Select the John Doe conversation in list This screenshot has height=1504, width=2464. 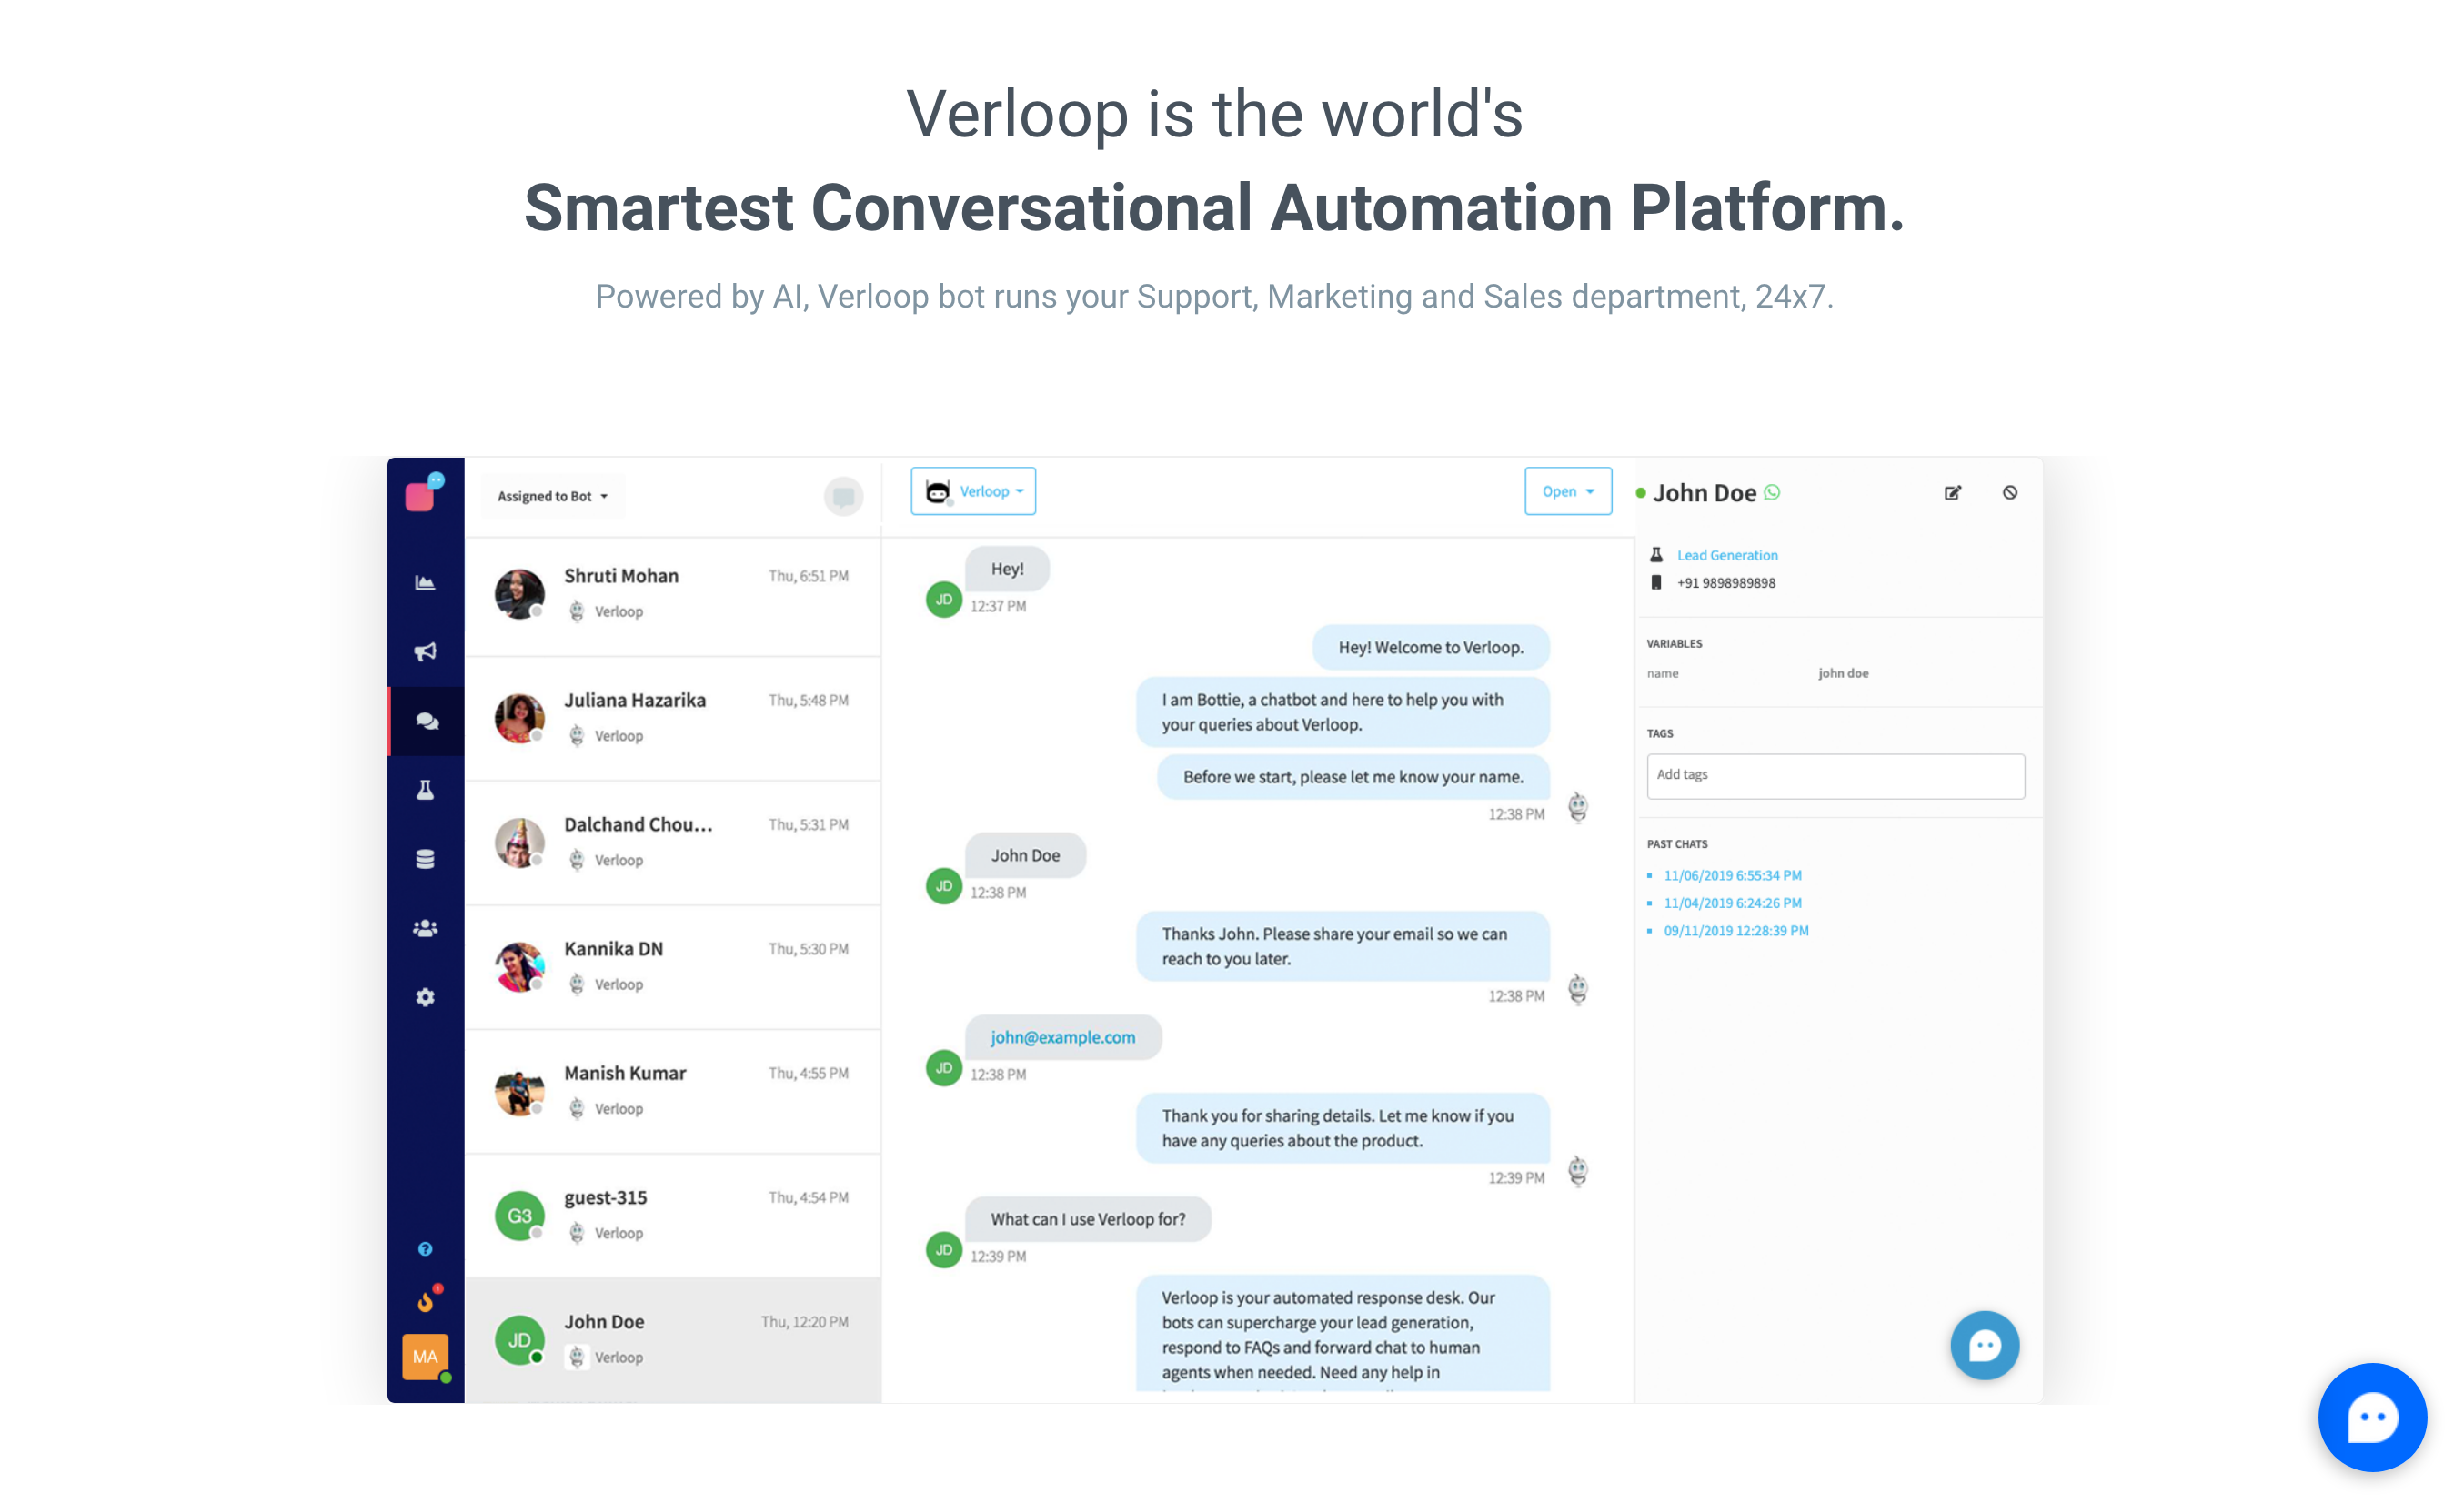(x=674, y=1342)
